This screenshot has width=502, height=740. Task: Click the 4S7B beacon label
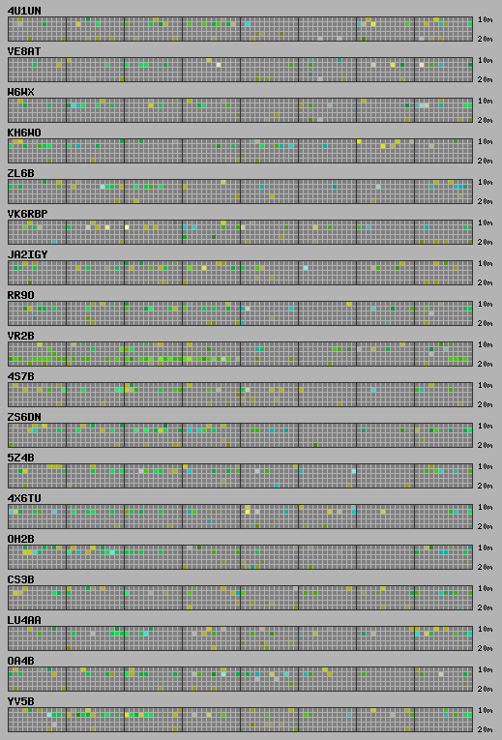(x=20, y=376)
